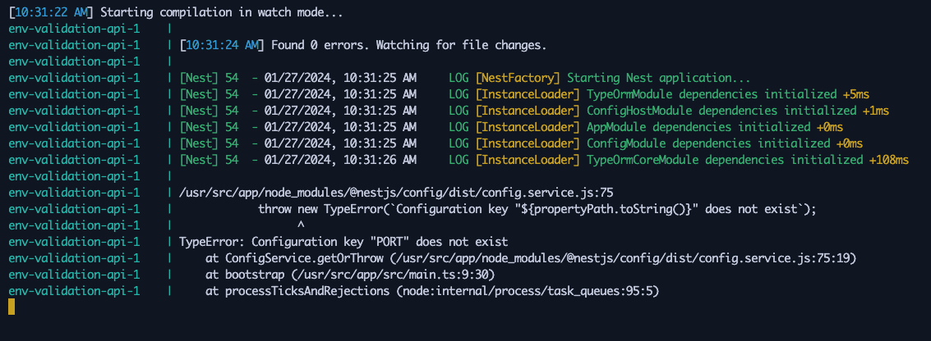Click the 10:31:22 AM compilation timestamp

(50, 12)
